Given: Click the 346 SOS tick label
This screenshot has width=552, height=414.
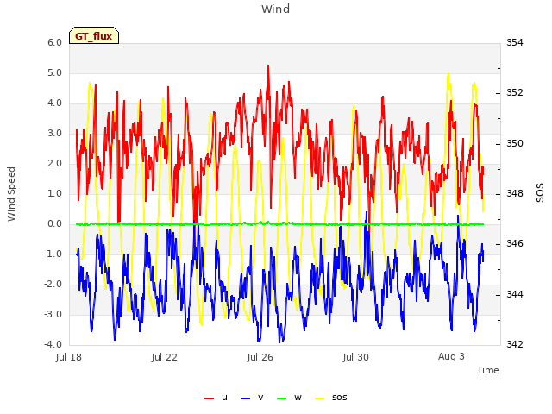Looking at the screenshot, I should tap(515, 243).
